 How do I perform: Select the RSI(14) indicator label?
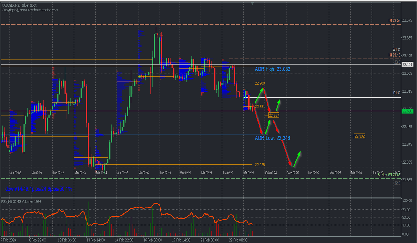pos(9,202)
